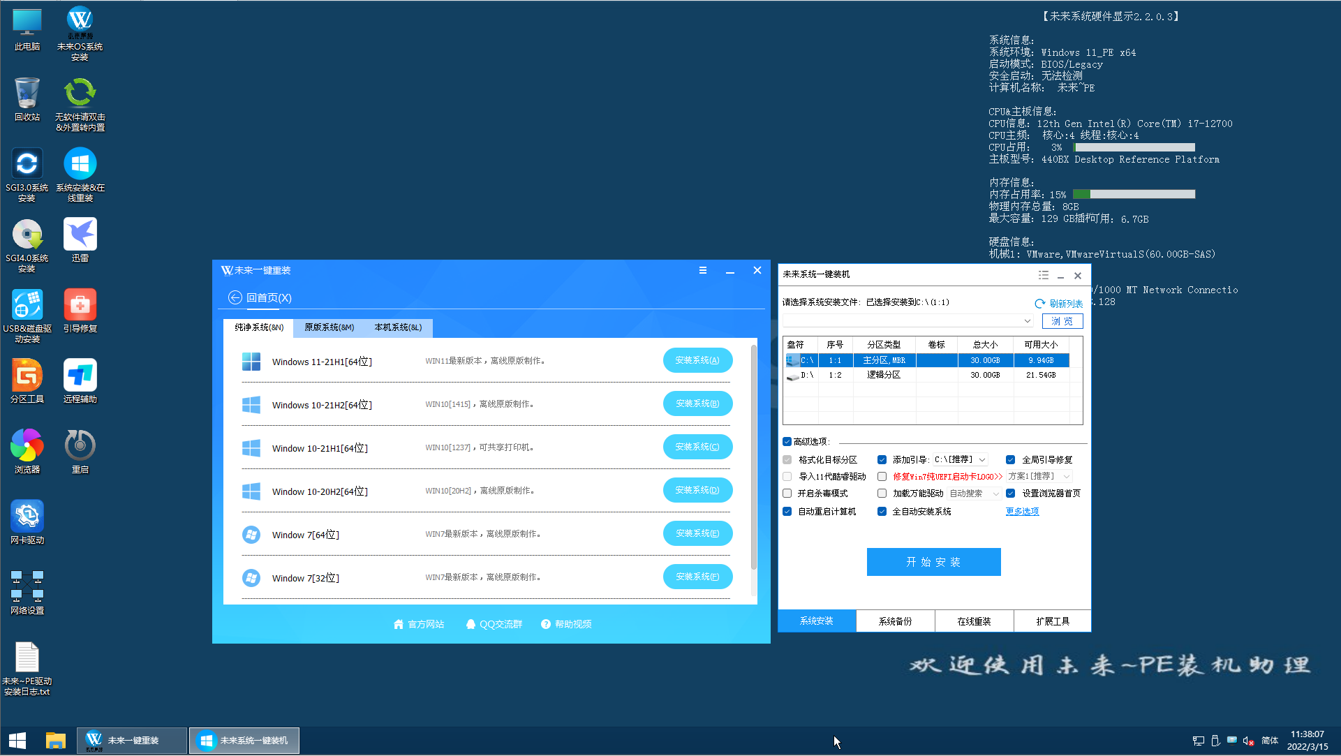Select the 网卡驱动 desktop icon
This screenshot has width=1341, height=756.
point(27,522)
